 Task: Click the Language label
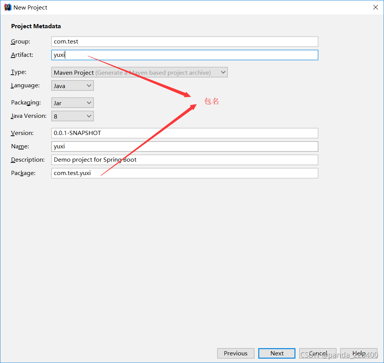point(25,85)
